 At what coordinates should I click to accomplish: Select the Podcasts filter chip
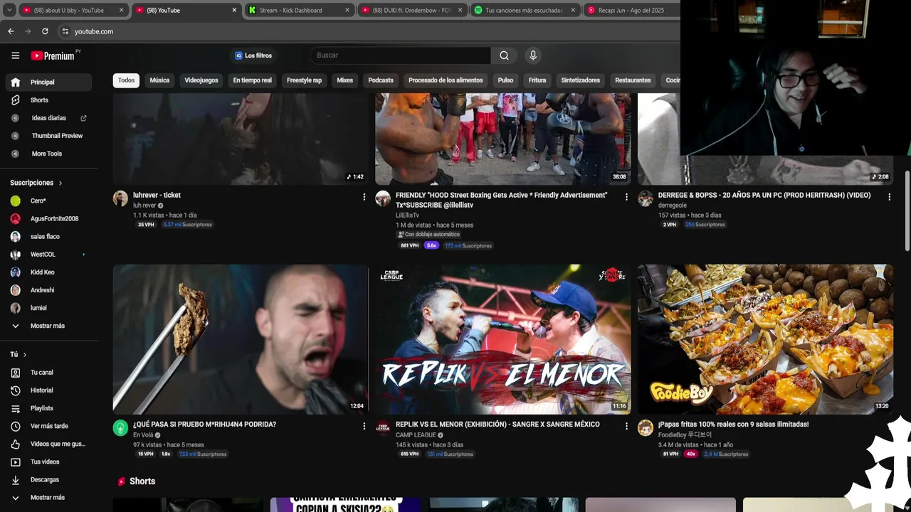pos(381,80)
